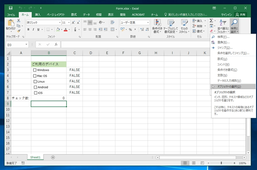The image size is (257, 170).
Task: Decrease decimal places
Action: 147,29
